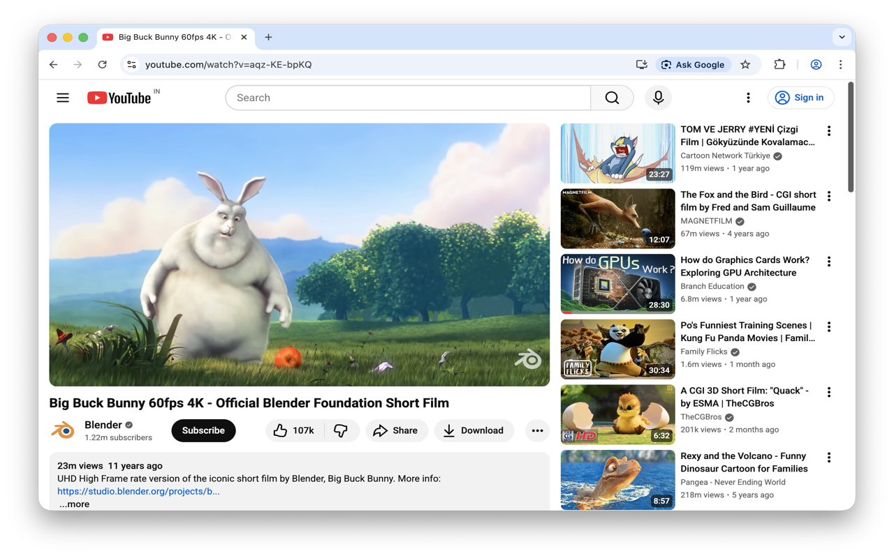Reload the YouTube page
Image resolution: width=894 pixels, height=558 pixels.
pos(102,64)
